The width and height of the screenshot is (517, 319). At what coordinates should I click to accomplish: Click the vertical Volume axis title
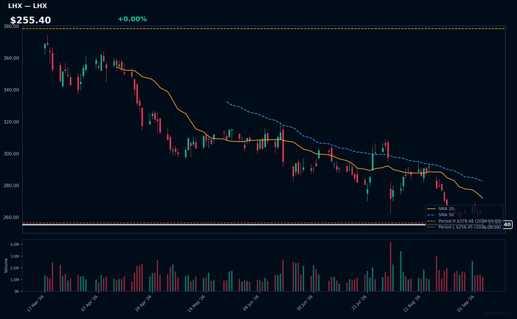point(6,265)
